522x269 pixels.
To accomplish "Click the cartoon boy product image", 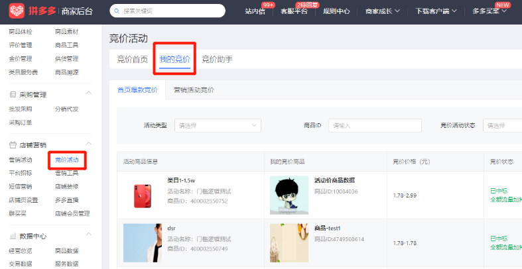I will (x=289, y=195).
